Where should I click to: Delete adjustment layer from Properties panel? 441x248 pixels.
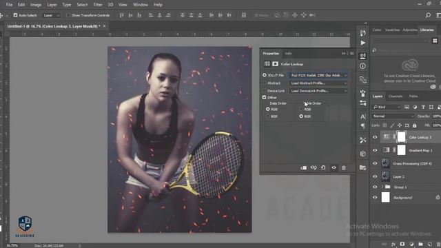click(x=343, y=168)
